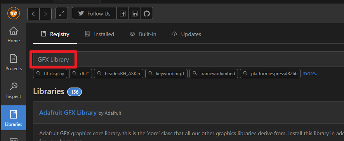Click the PlatformIO alien head logo

[x=14, y=13]
